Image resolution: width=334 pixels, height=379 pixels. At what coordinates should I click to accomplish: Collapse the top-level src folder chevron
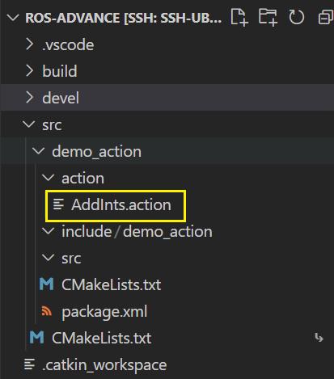29,124
